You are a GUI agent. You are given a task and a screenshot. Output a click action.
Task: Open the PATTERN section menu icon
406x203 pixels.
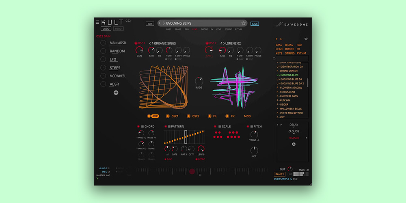coord(169,127)
